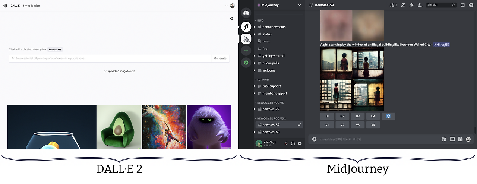Click the DALL·E prompt input field

click(x=110, y=58)
